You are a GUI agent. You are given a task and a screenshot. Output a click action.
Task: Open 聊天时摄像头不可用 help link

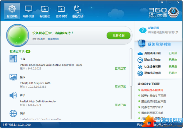point(154,96)
